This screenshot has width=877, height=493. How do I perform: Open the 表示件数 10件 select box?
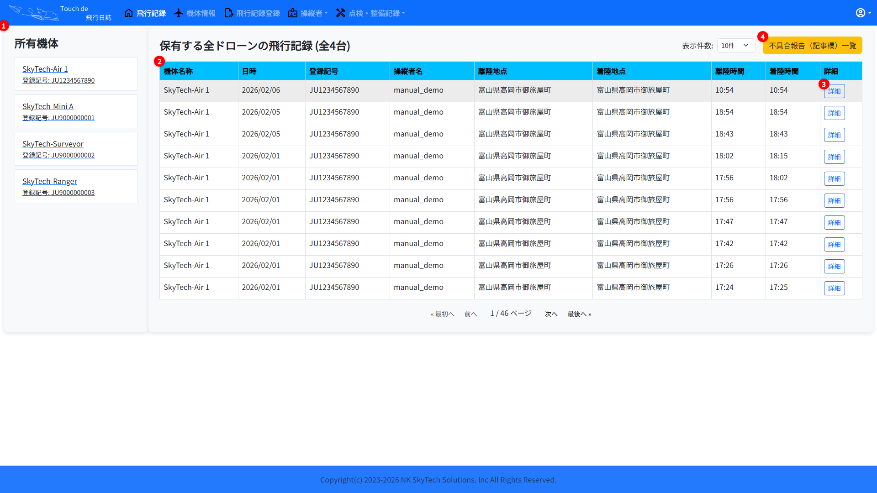click(735, 46)
